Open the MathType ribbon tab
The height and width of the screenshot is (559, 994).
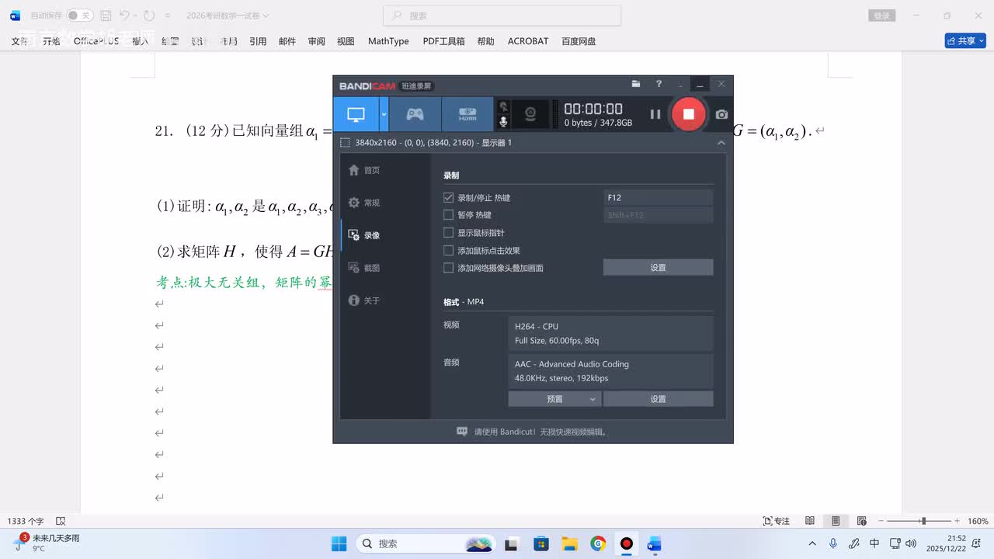point(388,41)
